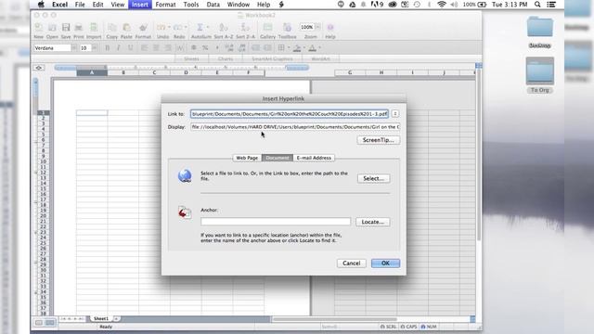
Task: Open the File menu
Action: click(80, 5)
